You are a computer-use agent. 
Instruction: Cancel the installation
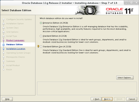(132, 99)
